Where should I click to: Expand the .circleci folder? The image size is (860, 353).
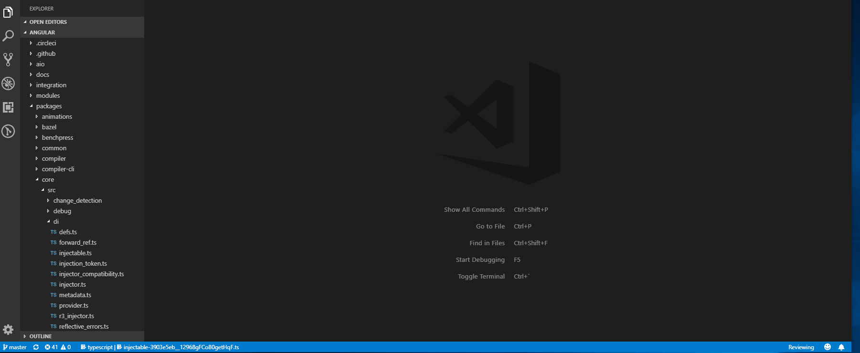click(x=82, y=43)
